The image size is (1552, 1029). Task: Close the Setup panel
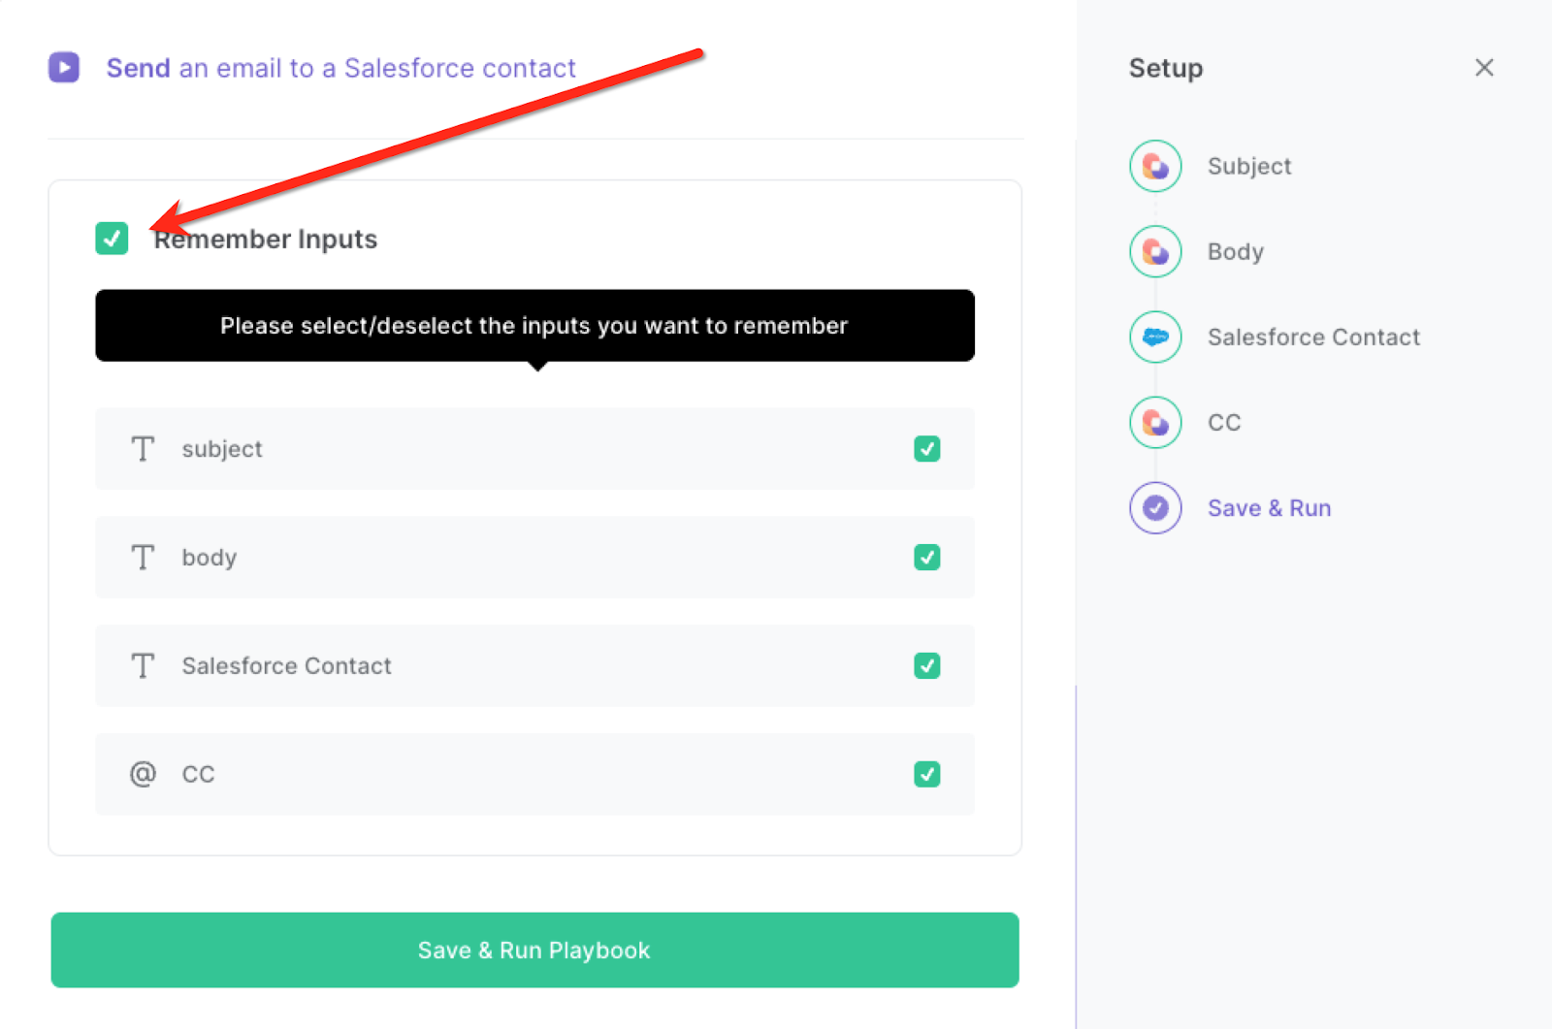coord(1484,68)
